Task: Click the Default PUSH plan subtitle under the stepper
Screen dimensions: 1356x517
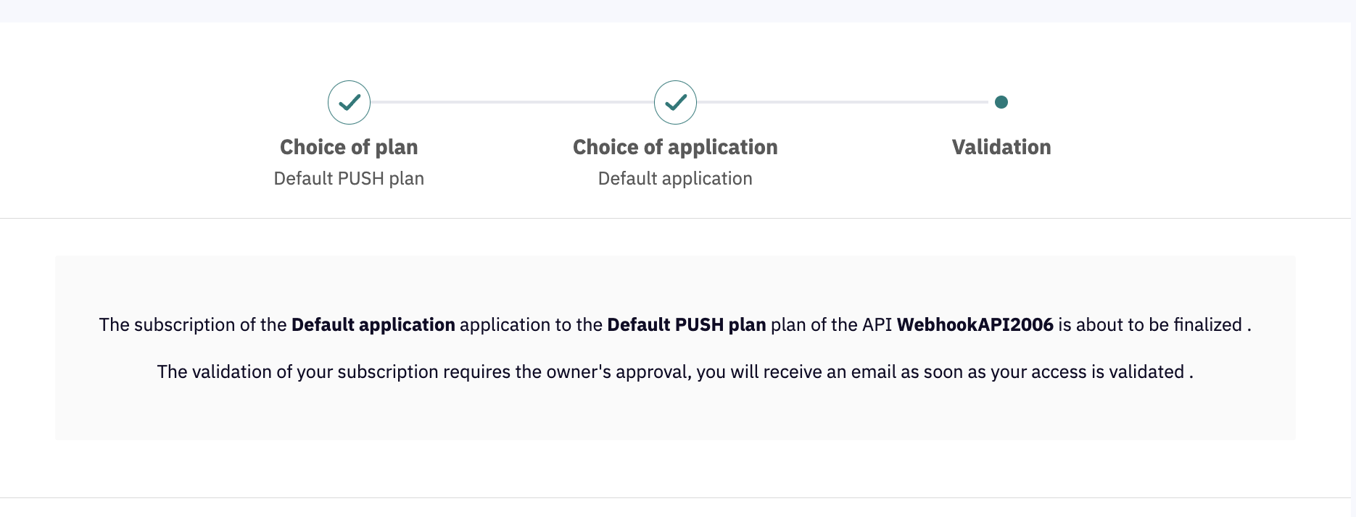Action: [349, 179]
